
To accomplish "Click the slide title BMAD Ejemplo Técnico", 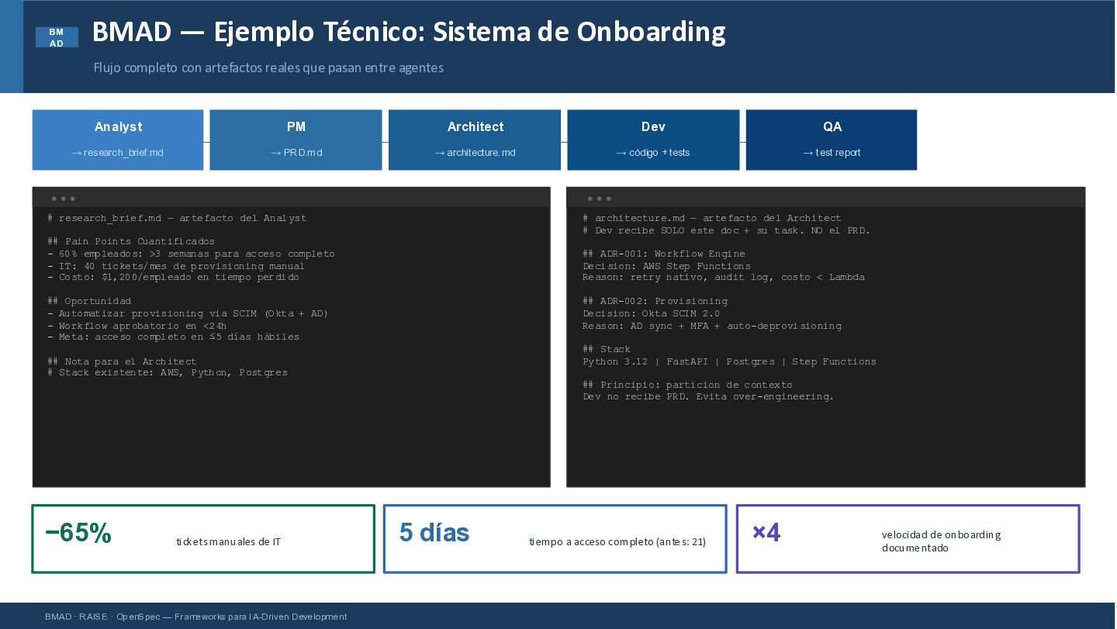I will [x=409, y=32].
